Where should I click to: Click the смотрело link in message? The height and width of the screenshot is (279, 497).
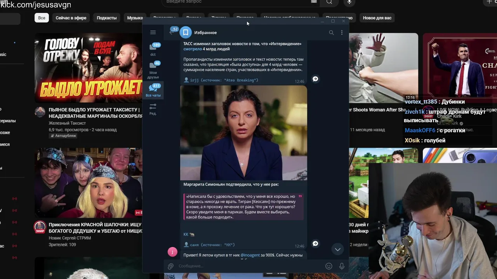point(193,49)
